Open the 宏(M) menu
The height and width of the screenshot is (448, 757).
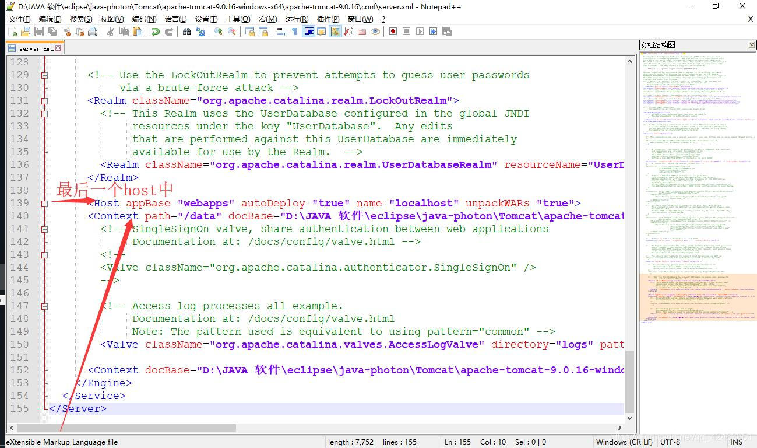click(x=267, y=19)
